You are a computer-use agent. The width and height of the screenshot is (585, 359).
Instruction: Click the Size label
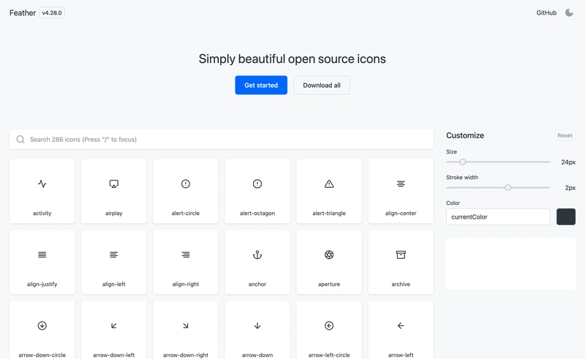451,151
